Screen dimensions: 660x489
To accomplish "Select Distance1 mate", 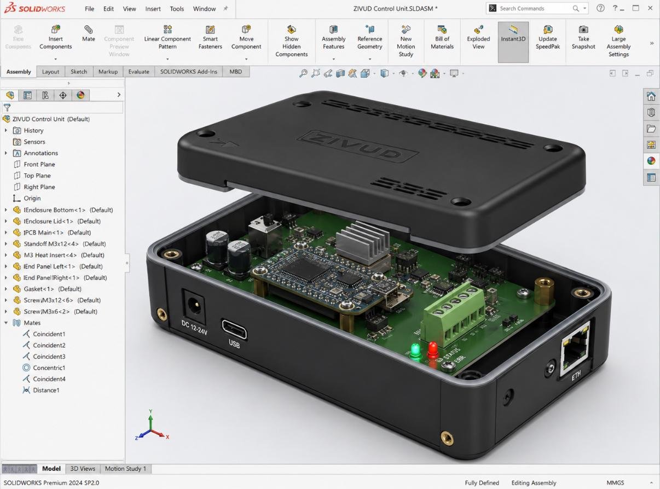I will pyautogui.click(x=46, y=390).
